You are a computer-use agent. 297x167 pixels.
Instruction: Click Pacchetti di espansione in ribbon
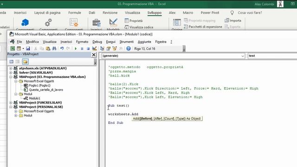[x=203, y=27]
